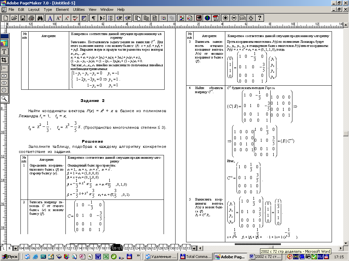The height and width of the screenshot is (261, 349).
Task: Click the RU language indicator in tray
Action: click(320, 257)
